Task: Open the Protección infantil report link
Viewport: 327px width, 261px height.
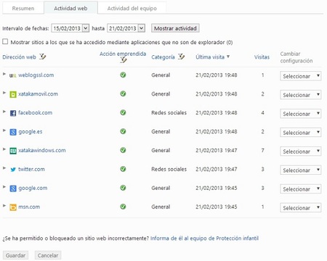Action: point(204,239)
